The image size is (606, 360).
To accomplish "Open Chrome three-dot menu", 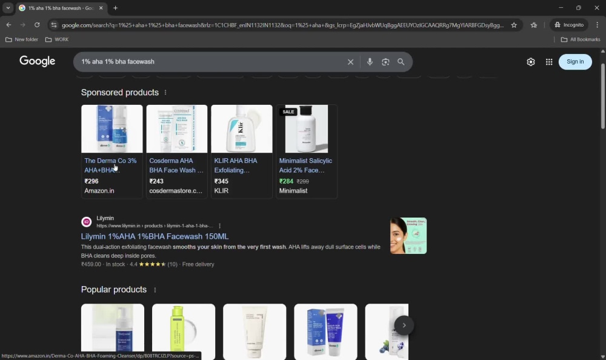I will click(x=597, y=25).
